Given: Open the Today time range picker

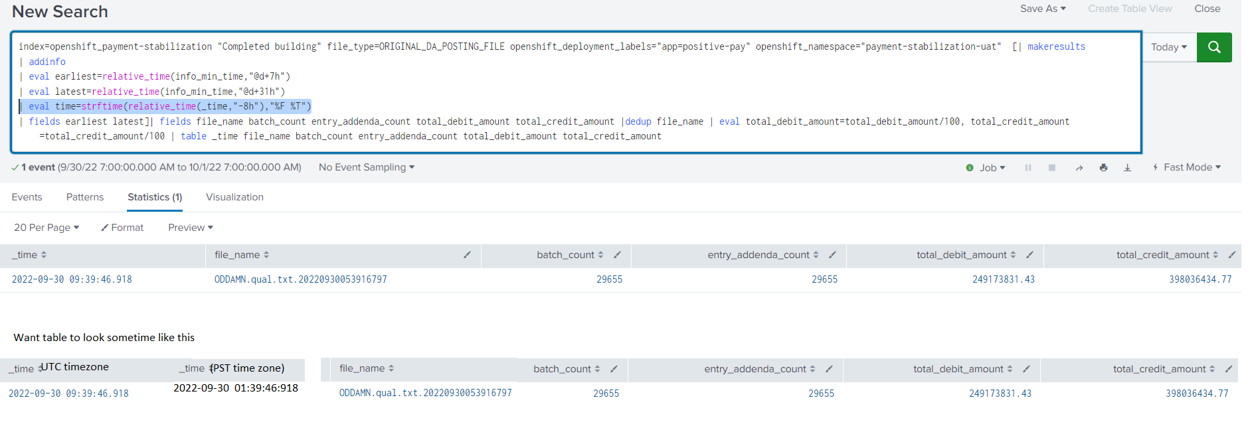Looking at the screenshot, I should pos(1169,47).
